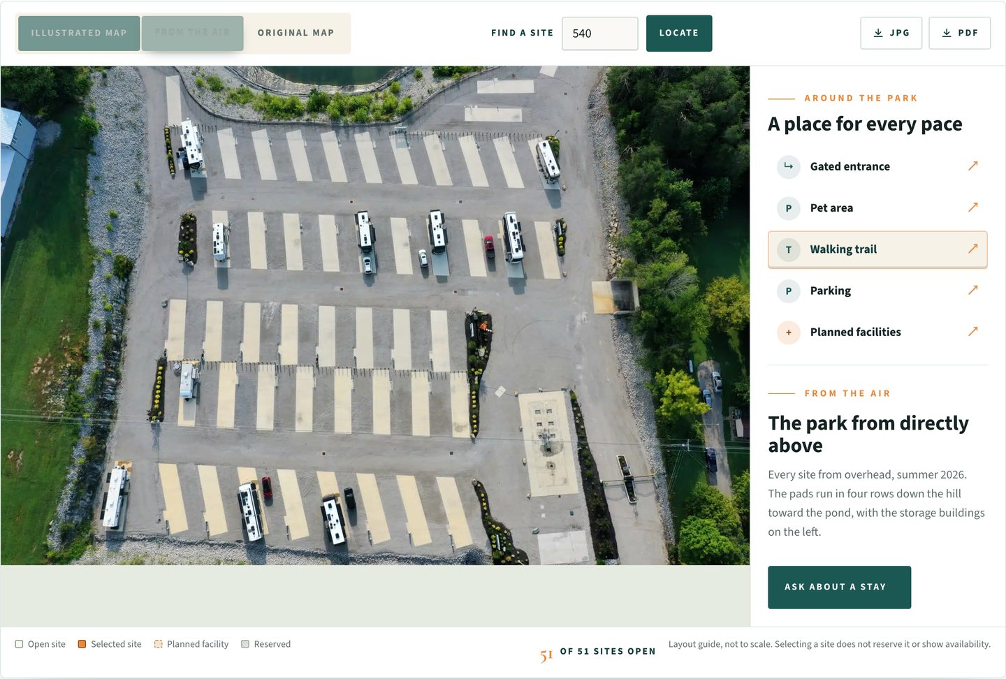Open the Planned facilities arrow link

pyautogui.click(x=973, y=330)
